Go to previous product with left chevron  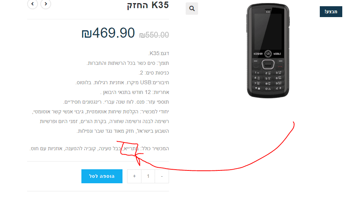point(33,3)
